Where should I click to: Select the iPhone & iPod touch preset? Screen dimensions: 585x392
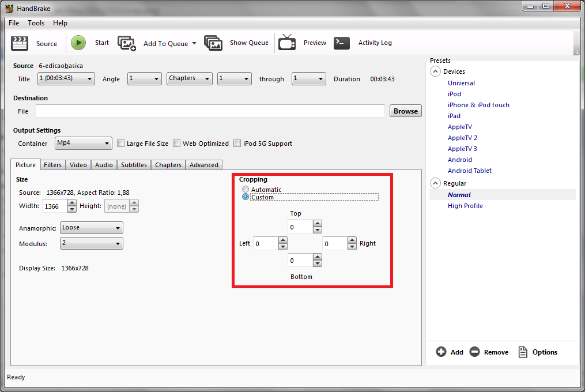click(x=478, y=105)
